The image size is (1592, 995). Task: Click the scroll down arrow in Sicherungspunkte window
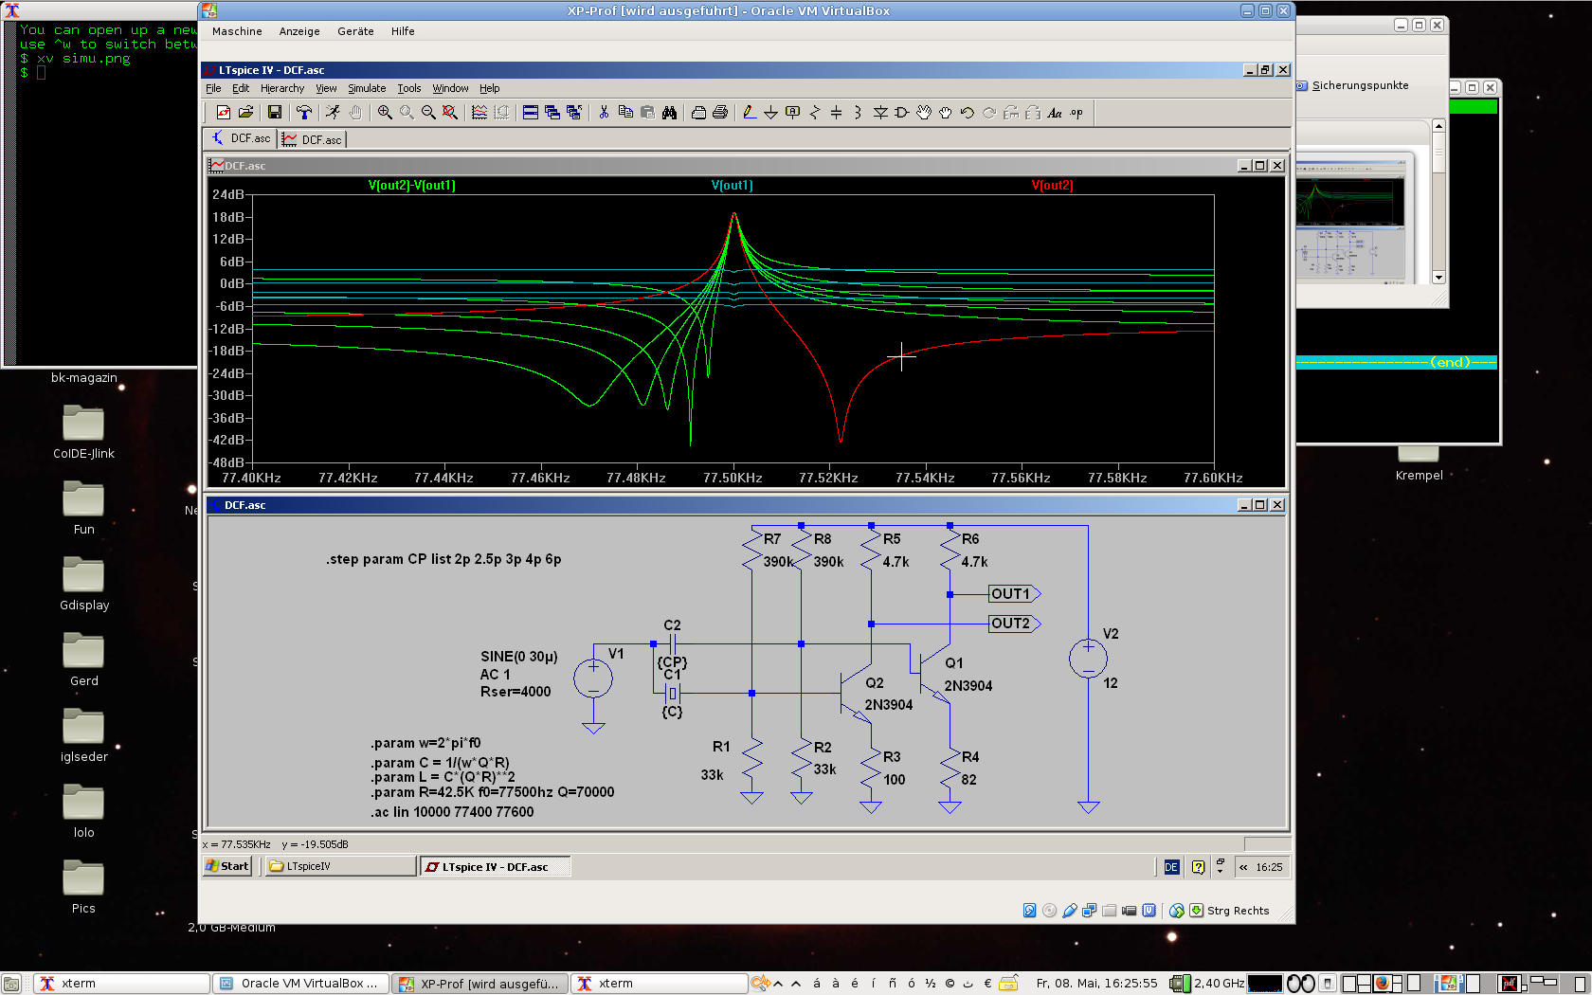point(1438,278)
